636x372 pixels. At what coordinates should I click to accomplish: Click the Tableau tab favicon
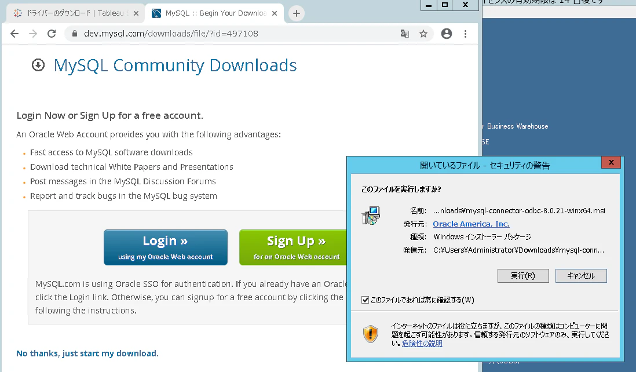[17, 13]
